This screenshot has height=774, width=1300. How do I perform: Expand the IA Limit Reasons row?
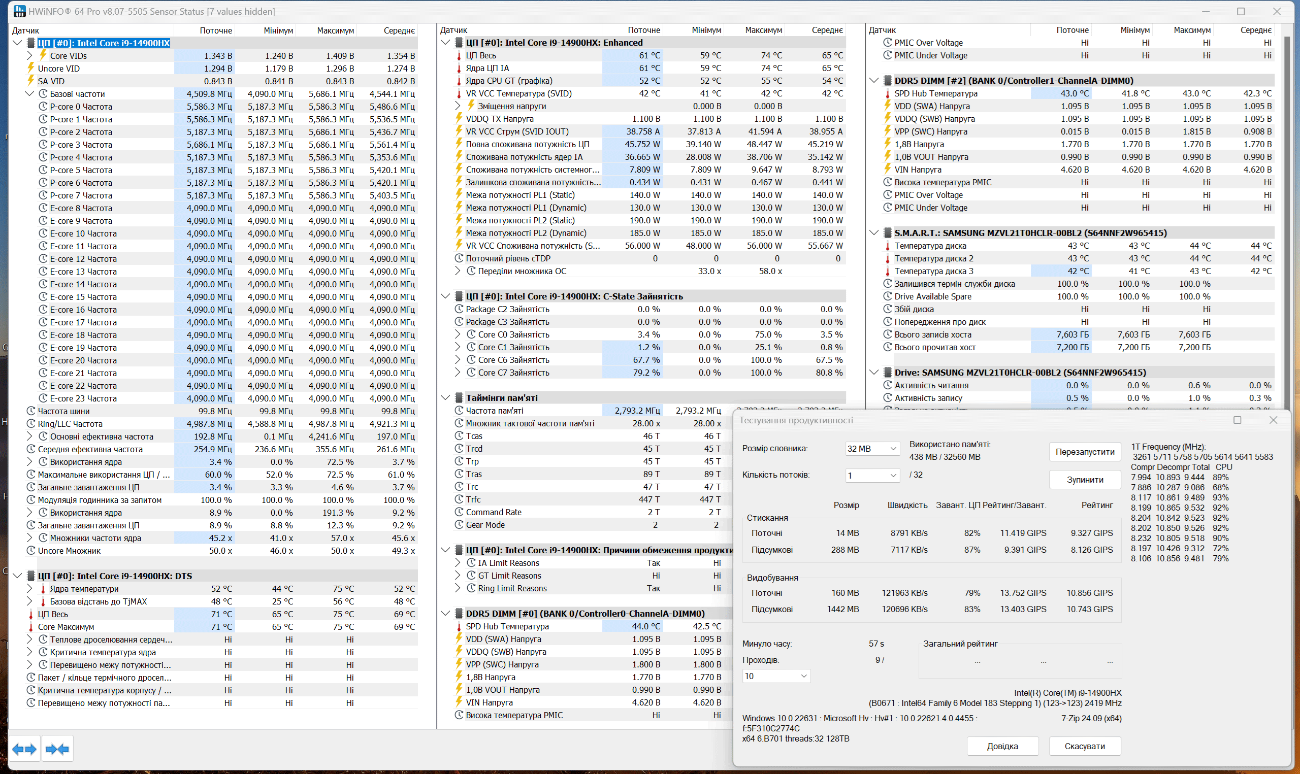458,563
